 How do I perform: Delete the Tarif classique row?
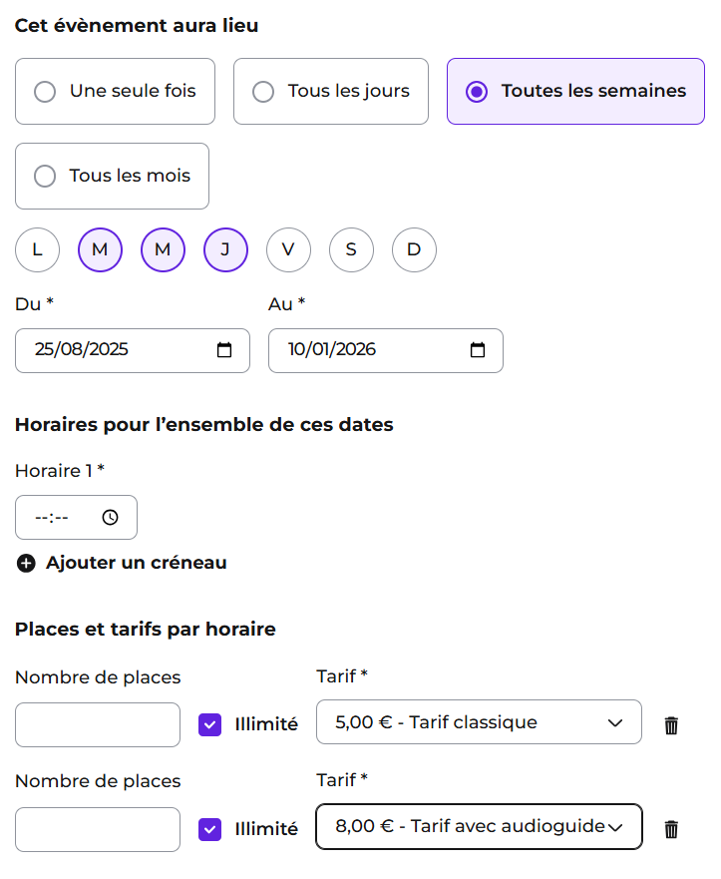tap(671, 725)
